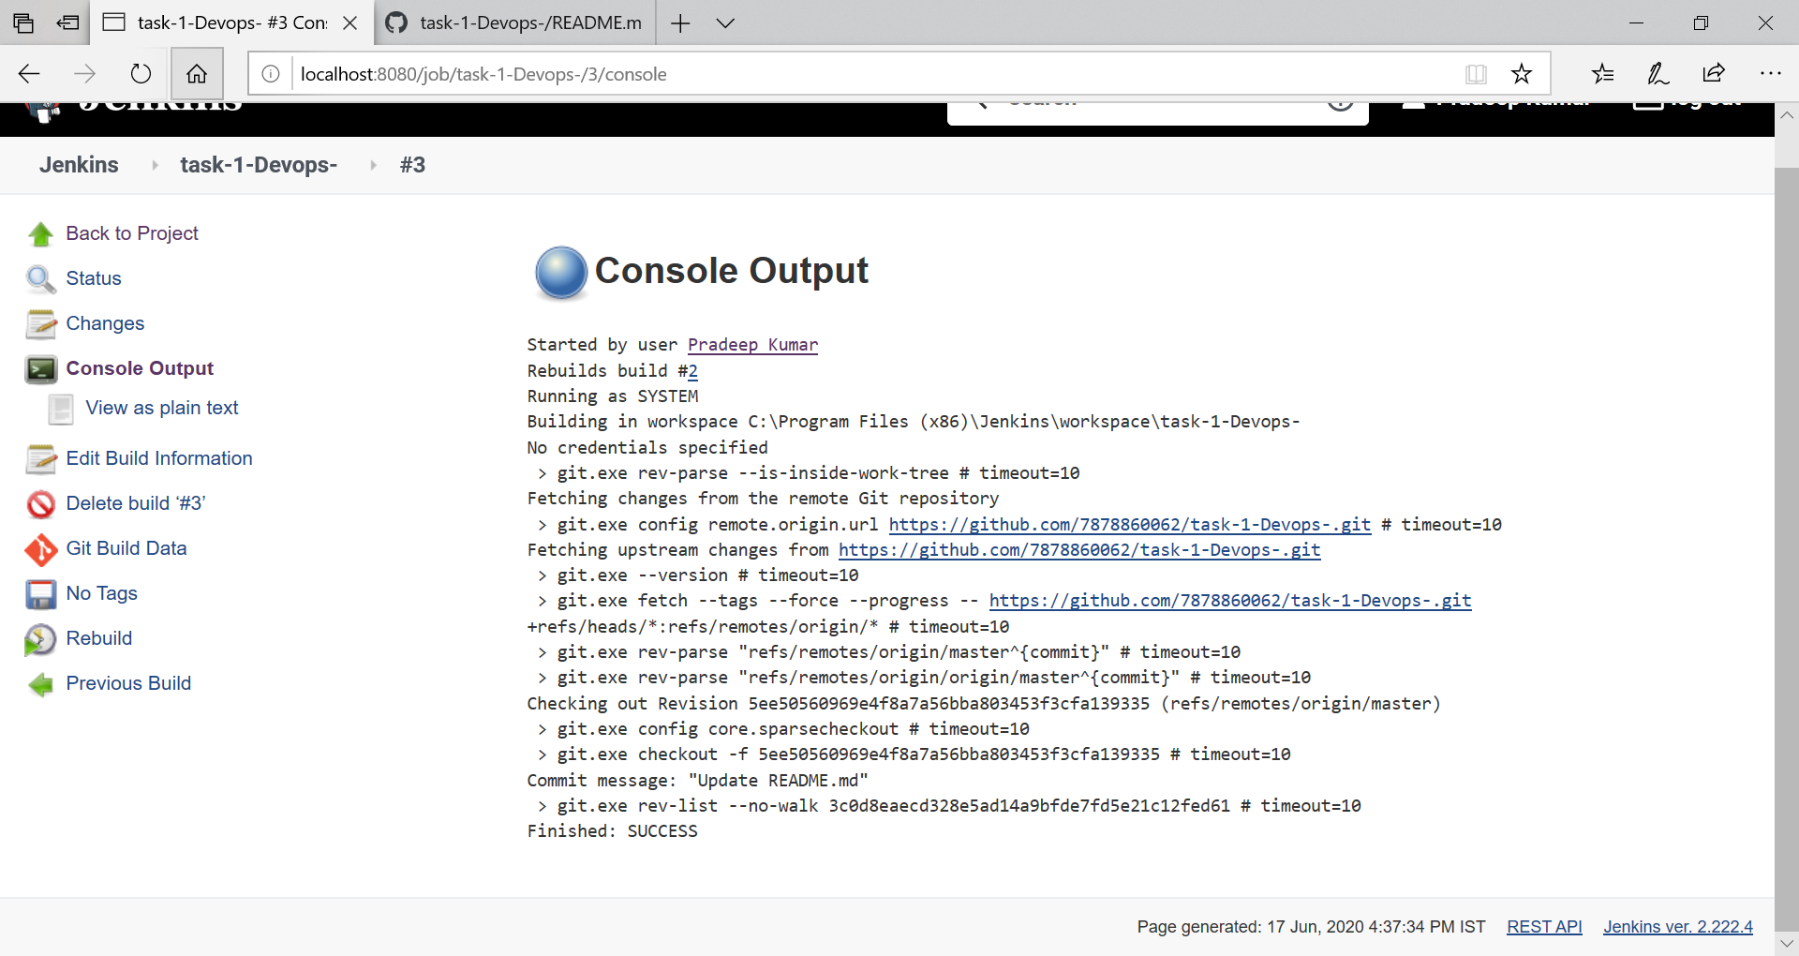Screen dimensions: 1799x956
Task: Click the Finished: SUCCESS line text
Action: coord(612,831)
